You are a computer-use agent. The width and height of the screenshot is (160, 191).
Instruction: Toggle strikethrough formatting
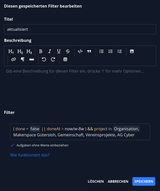coord(68,51)
